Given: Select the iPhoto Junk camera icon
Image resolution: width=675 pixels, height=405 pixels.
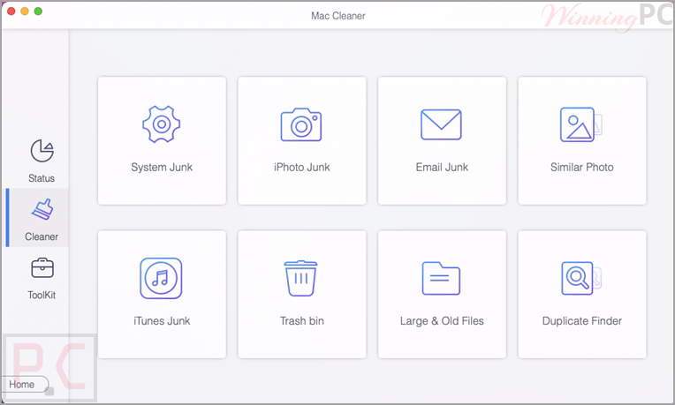Looking at the screenshot, I should click(x=301, y=124).
